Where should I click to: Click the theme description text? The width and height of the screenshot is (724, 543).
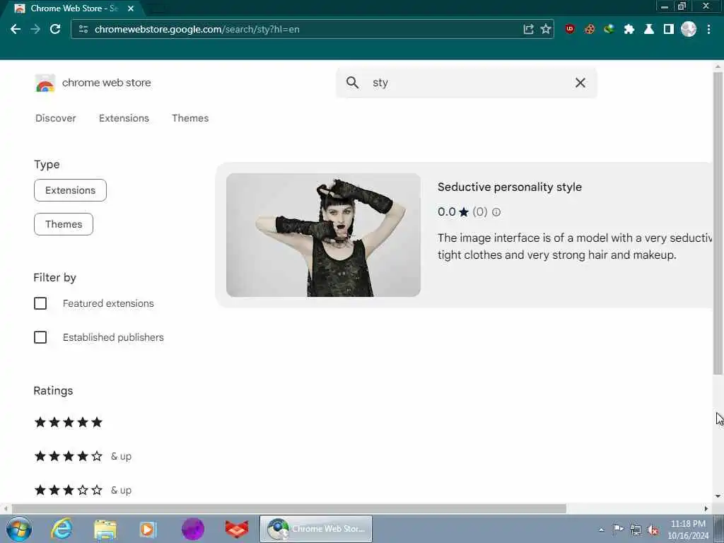(575, 247)
